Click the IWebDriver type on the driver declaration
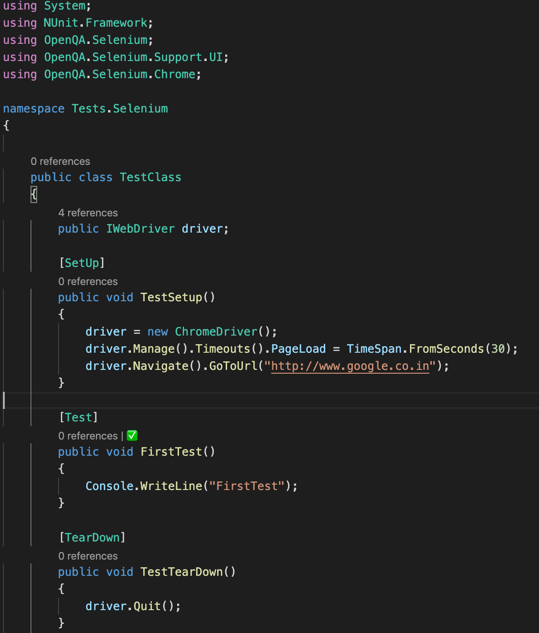 [x=140, y=228]
